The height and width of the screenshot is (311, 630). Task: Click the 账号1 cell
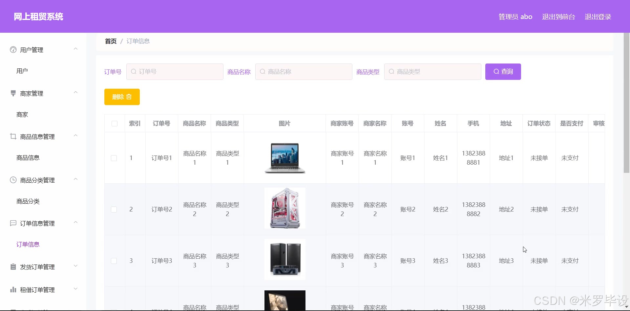[x=408, y=158]
